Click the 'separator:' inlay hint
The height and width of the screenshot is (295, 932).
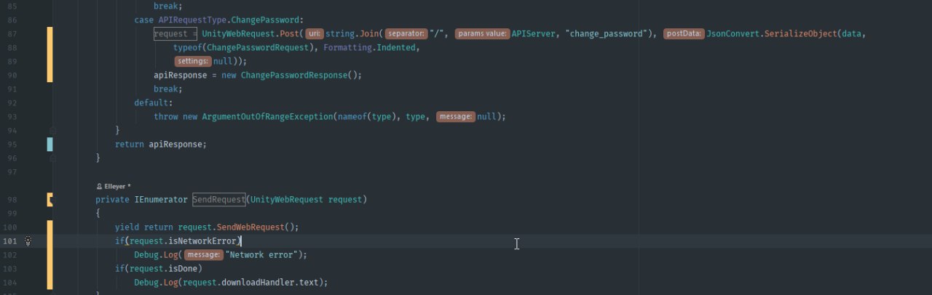(x=406, y=33)
